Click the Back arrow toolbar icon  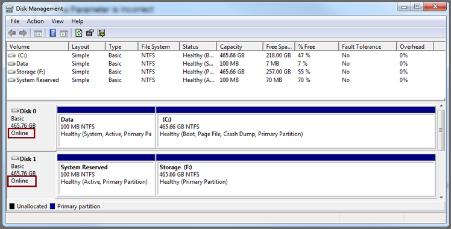tap(12, 33)
